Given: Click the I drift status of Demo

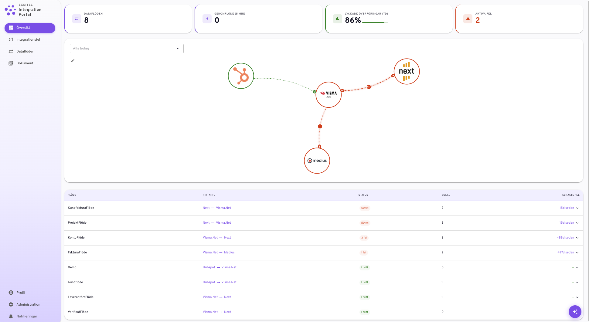Looking at the screenshot, I should pos(365,268).
